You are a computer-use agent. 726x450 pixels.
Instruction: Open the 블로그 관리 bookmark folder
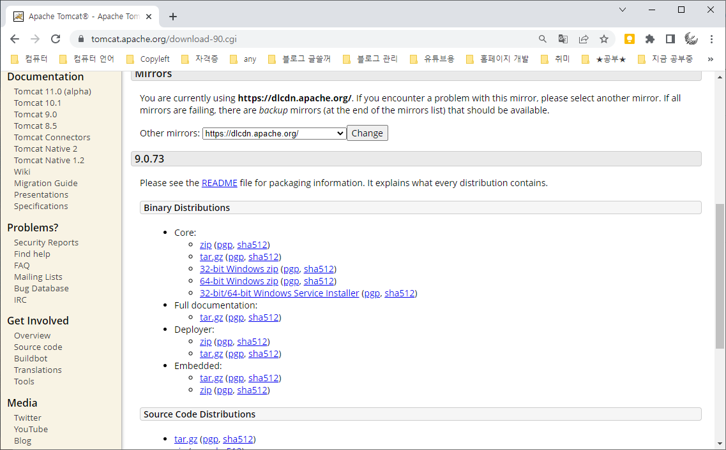(x=370, y=59)
